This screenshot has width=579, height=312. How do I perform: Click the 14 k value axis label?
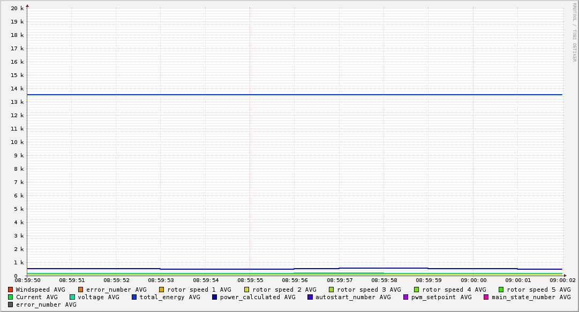tap(17, 88)
